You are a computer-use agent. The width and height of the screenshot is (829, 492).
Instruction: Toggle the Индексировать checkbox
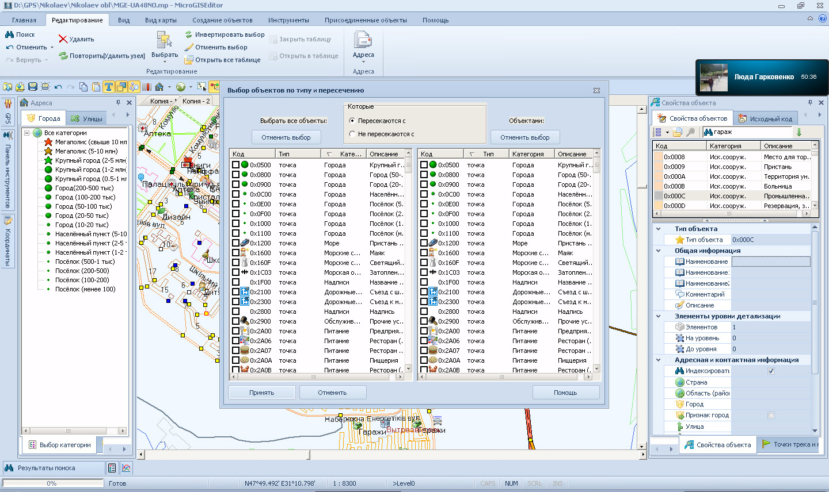pos(771,371)
